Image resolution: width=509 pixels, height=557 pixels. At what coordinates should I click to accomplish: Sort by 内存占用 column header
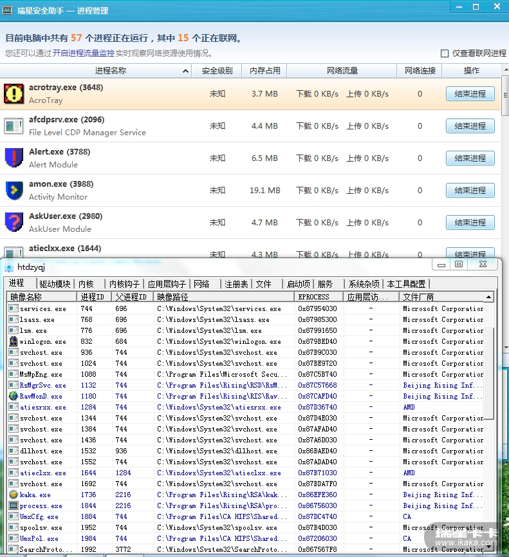point(264,71)
